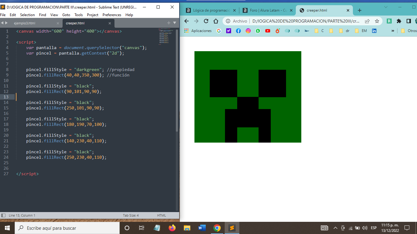Open Facebook bookmark

pyautogui.click(x=238, y=31)
